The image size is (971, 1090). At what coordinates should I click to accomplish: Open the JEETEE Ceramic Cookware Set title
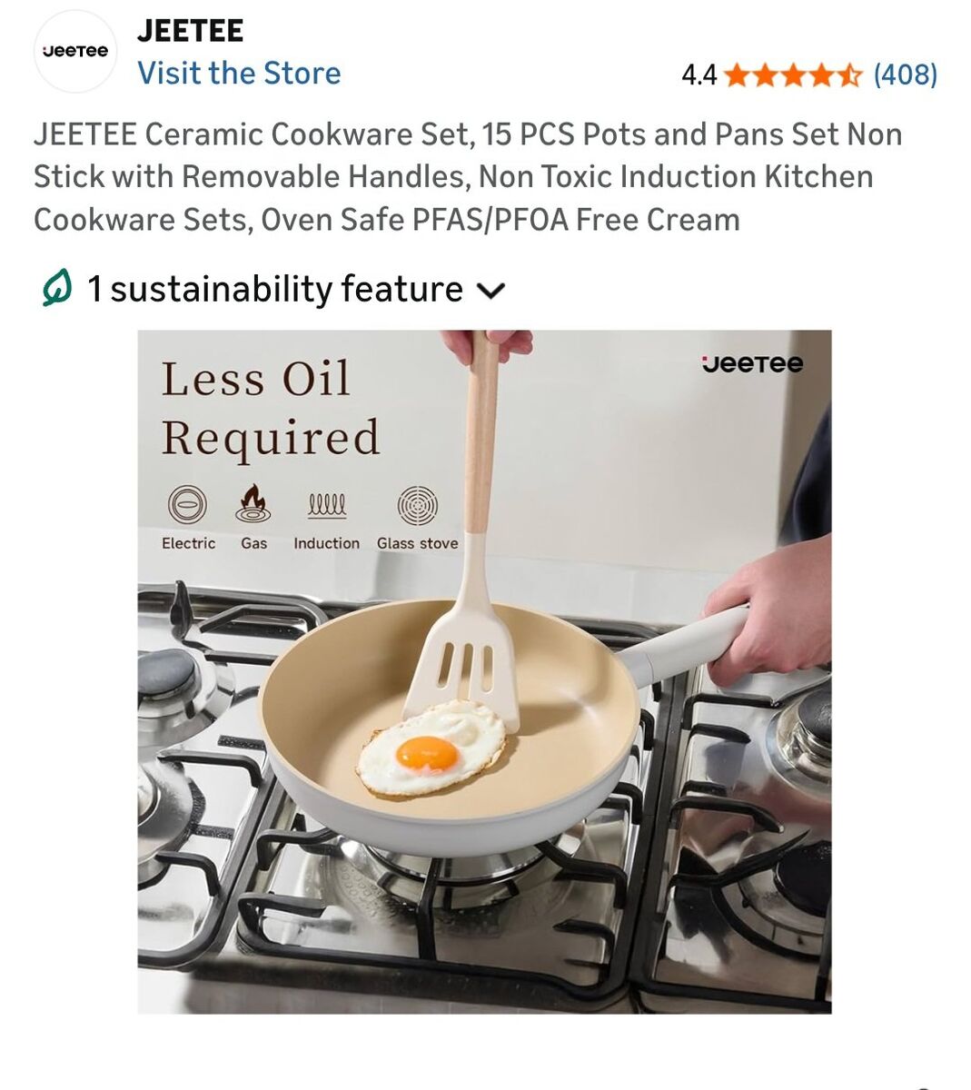468,177
